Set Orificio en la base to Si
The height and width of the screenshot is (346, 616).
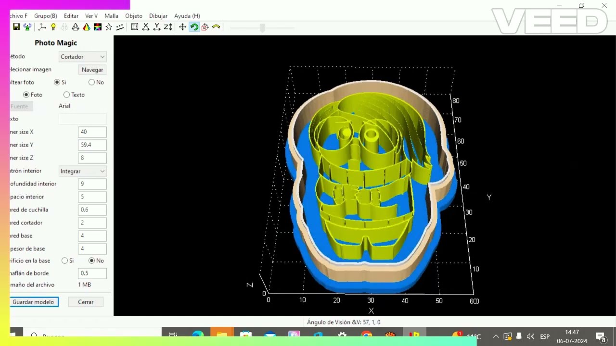pyautogui.click(x=64, y=260)
